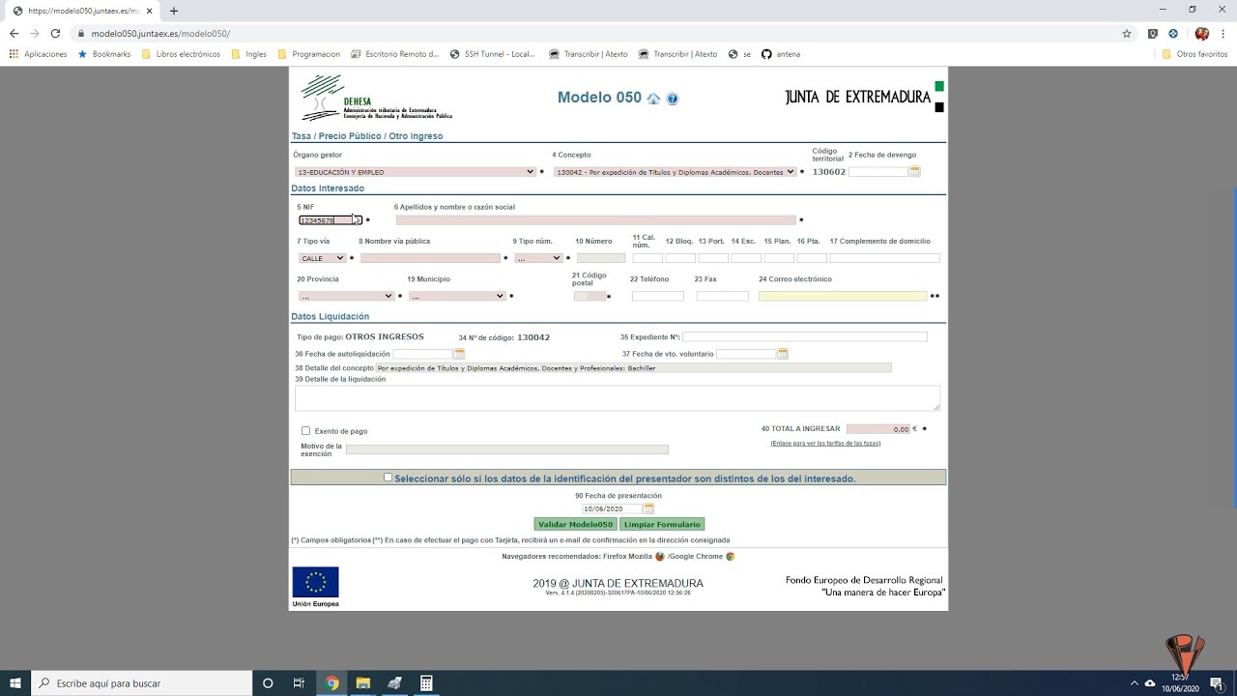This screenshot has height=696, width=1237.
Task: Click the Limpiar Formulario button
Action: (662, 524)
